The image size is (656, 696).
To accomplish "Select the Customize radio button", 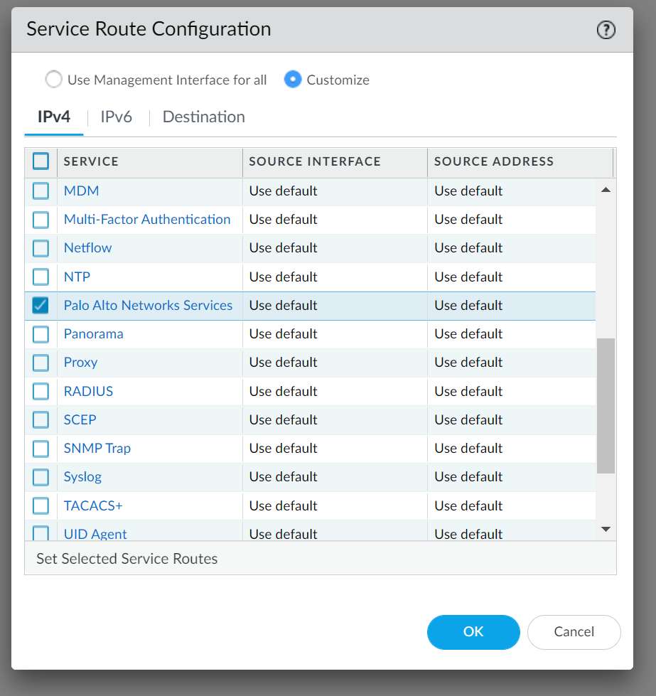I will point(293,80).
